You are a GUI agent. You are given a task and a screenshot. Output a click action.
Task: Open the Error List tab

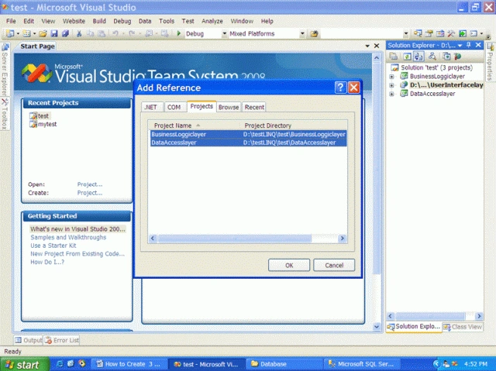point(62,340)
